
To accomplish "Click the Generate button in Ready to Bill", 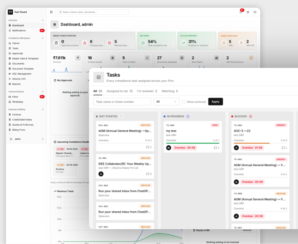I will [x=247, y=230].
